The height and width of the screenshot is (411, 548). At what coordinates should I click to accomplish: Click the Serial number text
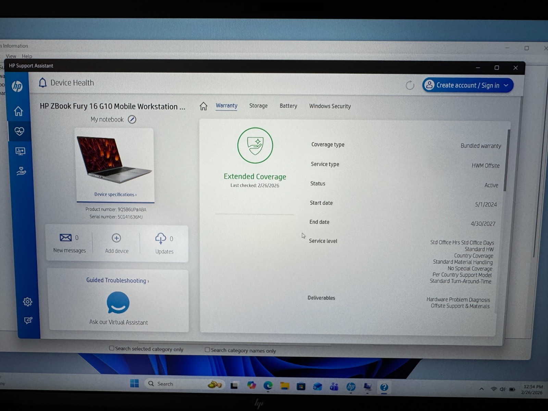click(x=116, y=217)
